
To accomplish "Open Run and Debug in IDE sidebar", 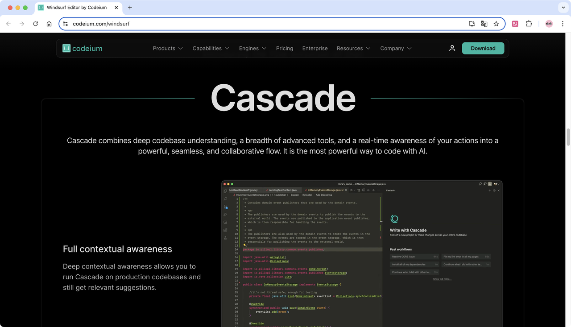I will pyautogui.click(x=225, y=215).
